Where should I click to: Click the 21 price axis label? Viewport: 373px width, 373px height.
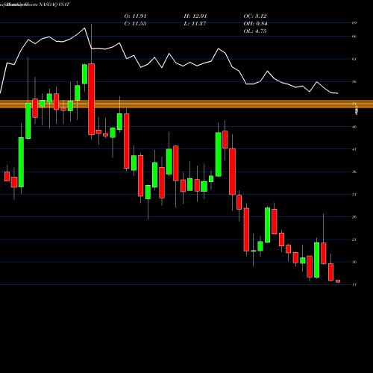(354, 239)
